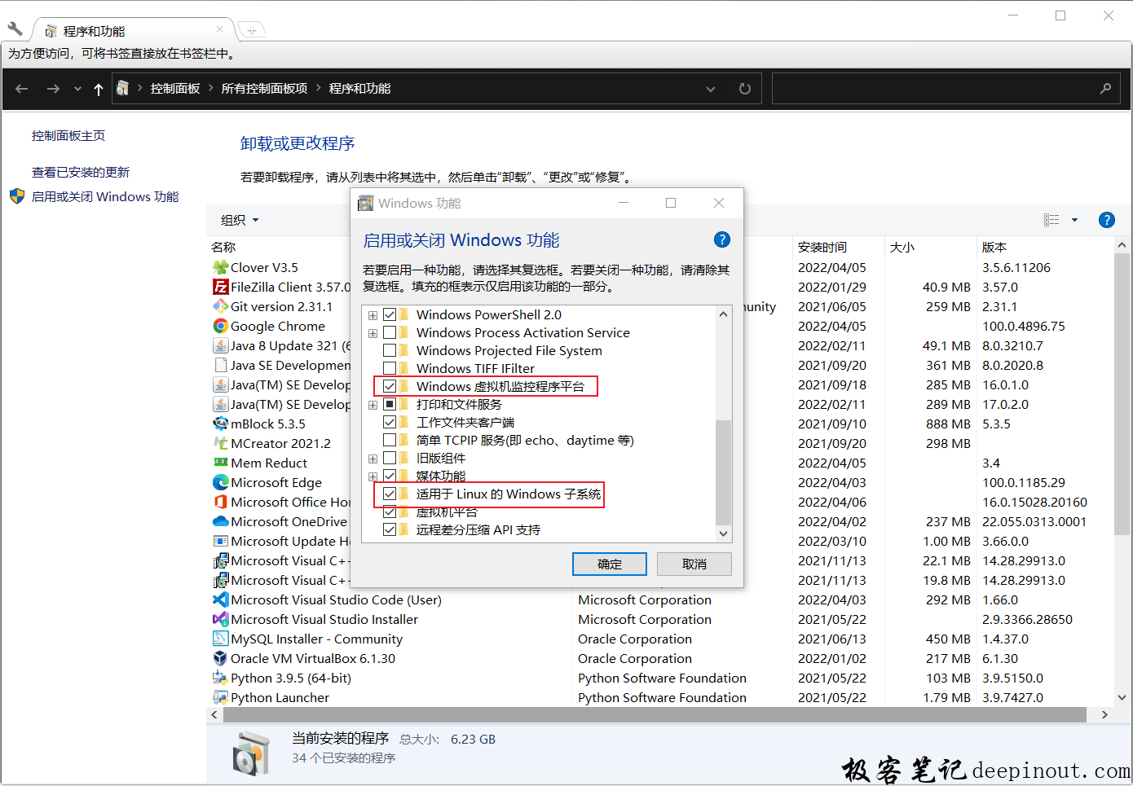Check Windows TIFF IFilter

[x=390, y=368]
